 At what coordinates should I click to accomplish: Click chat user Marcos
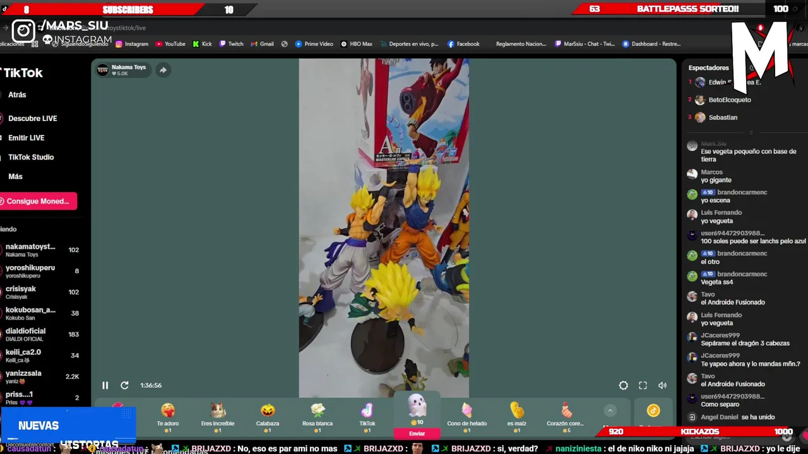pos(711,172)
